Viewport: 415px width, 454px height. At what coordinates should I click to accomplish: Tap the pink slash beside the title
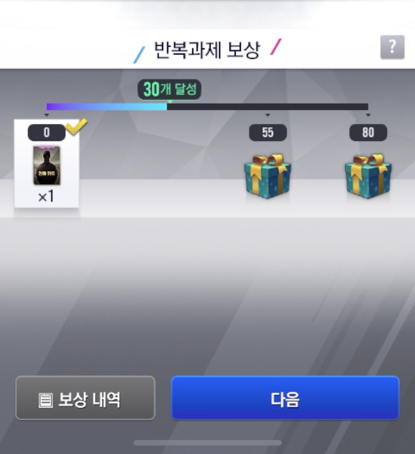[276, 47]
